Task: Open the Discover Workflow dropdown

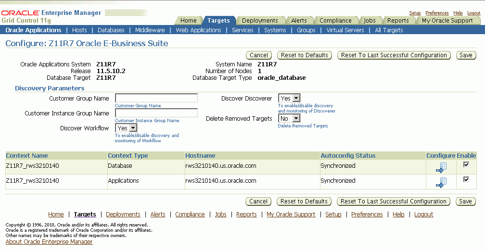Action: click(126, 128)
